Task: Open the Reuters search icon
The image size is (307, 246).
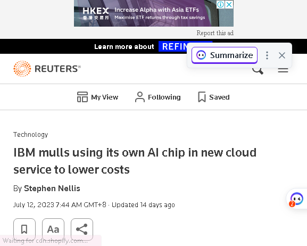Action: (x=258, y=71)
